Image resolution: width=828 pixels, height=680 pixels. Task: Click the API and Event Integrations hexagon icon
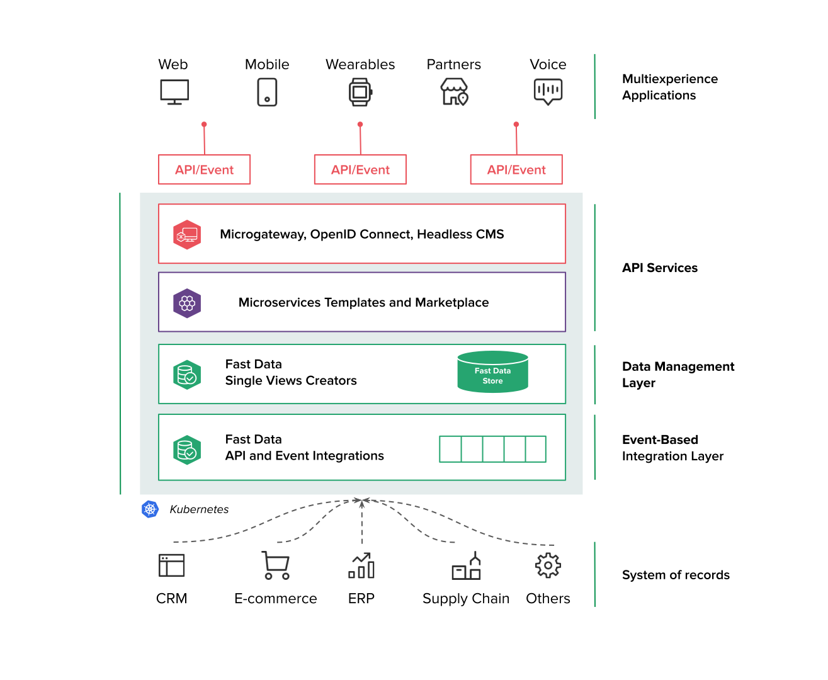coord(187,450)
